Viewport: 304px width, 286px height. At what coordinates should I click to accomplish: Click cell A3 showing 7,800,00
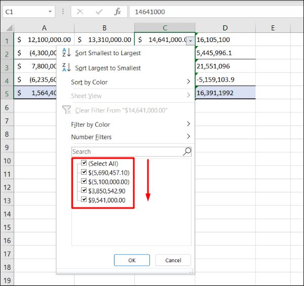coord(35,66)
